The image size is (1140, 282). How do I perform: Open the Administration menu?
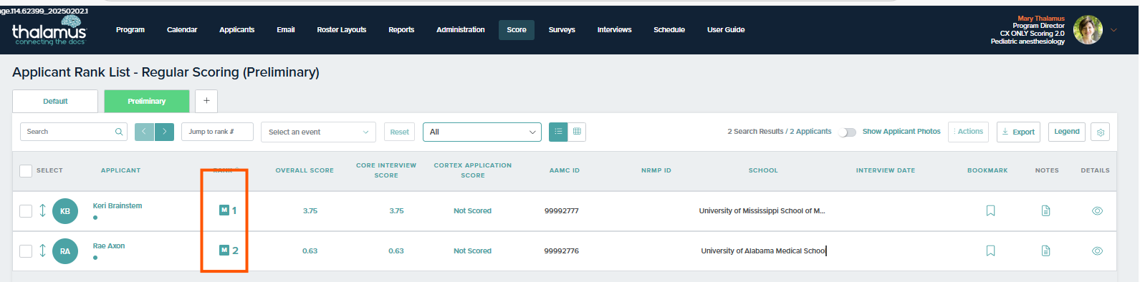[461, 30]
